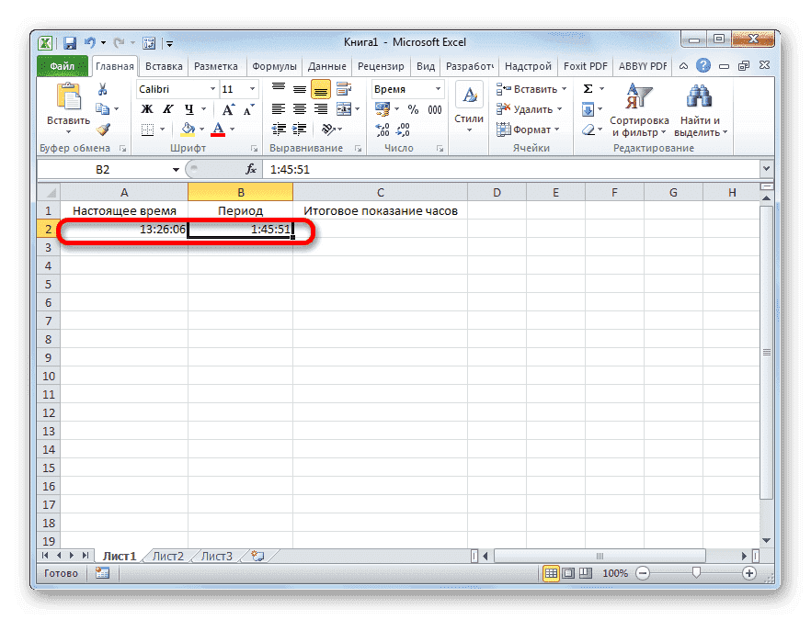Toggle right text alignment

pyautogui.click(x=321, y=109)
